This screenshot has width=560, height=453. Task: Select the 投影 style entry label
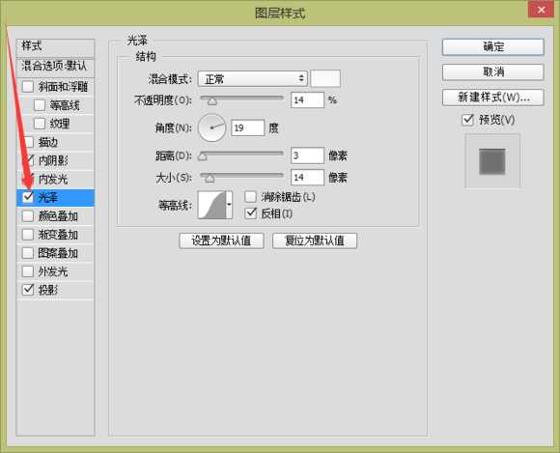pos(48,290)
